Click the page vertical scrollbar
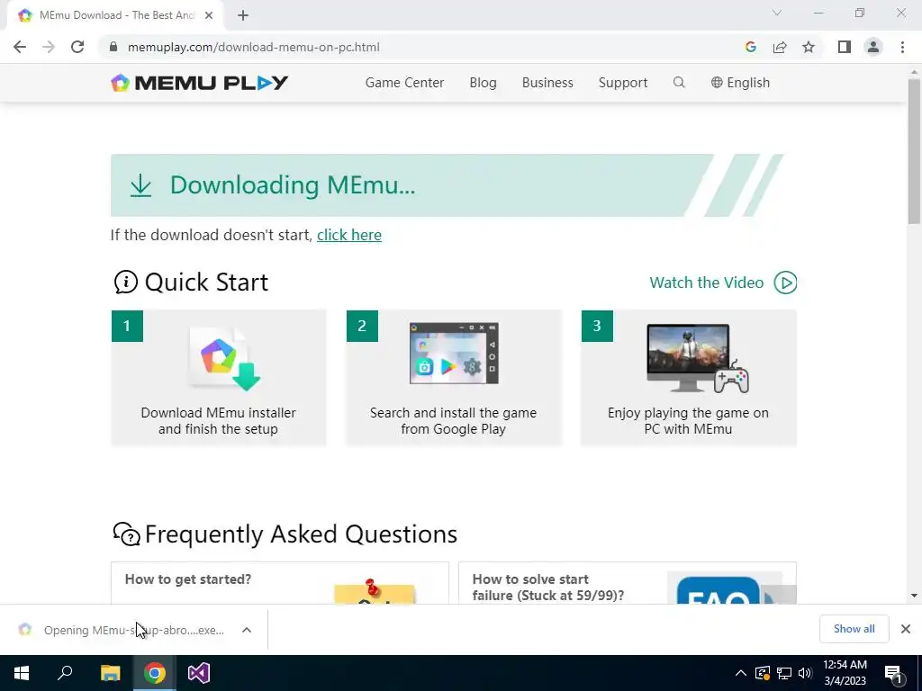 (x=914, y=151)
